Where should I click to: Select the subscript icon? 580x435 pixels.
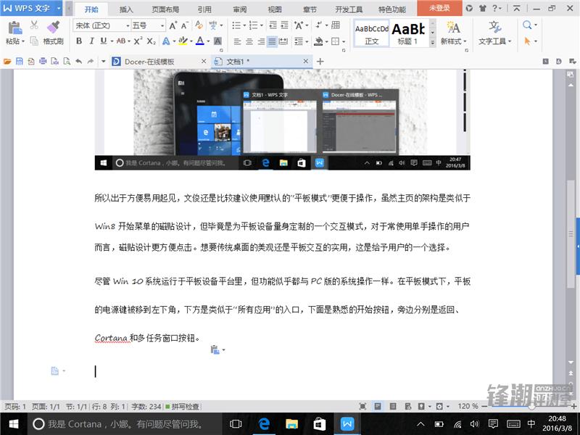151,41
